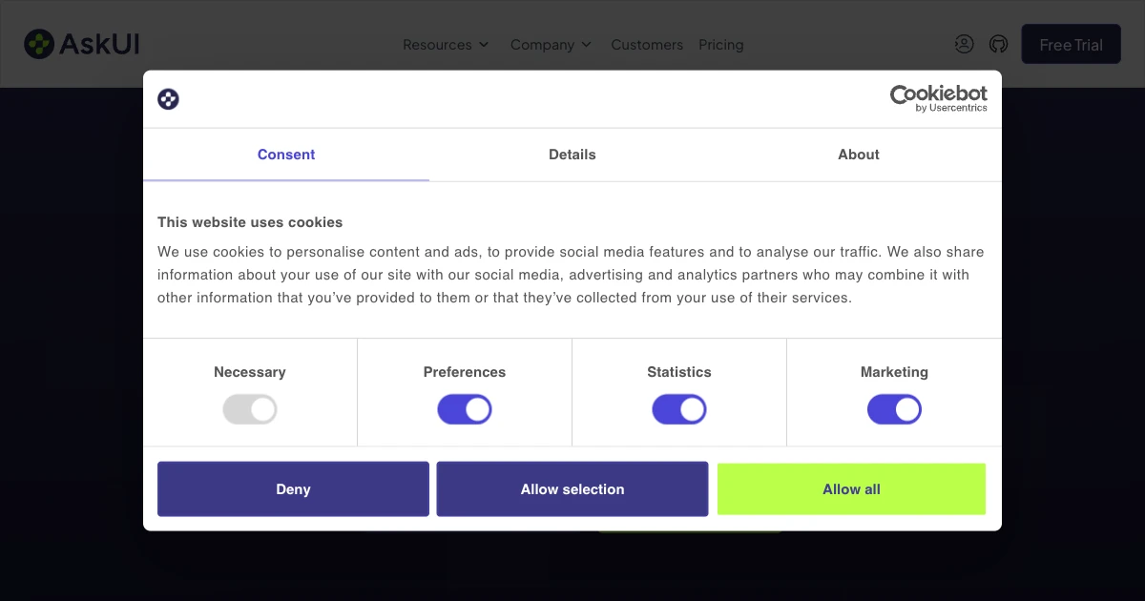Image resolution: width=1145 pixels, height=601 pixels.
Task: Click the Allow selection button
Action: tap(572, 489)
